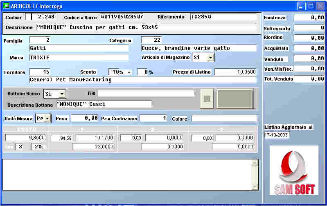Image resolution: width=327 pixels, height=206 pixels.
Task: Click the Descrizione field
Action: pos(146,27)
